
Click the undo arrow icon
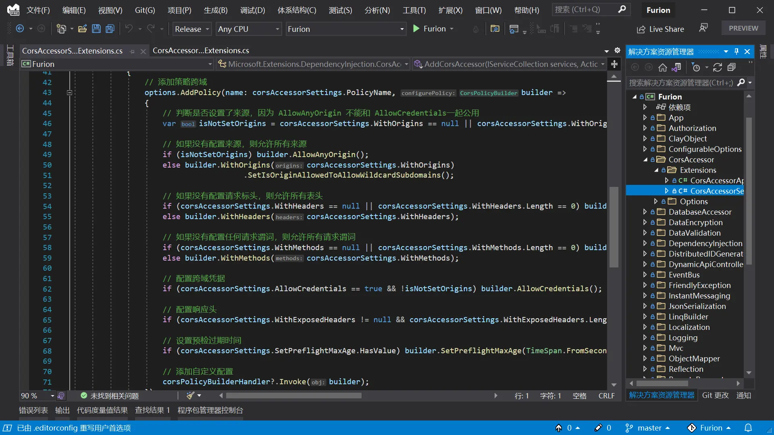click(x=129, y=29)
